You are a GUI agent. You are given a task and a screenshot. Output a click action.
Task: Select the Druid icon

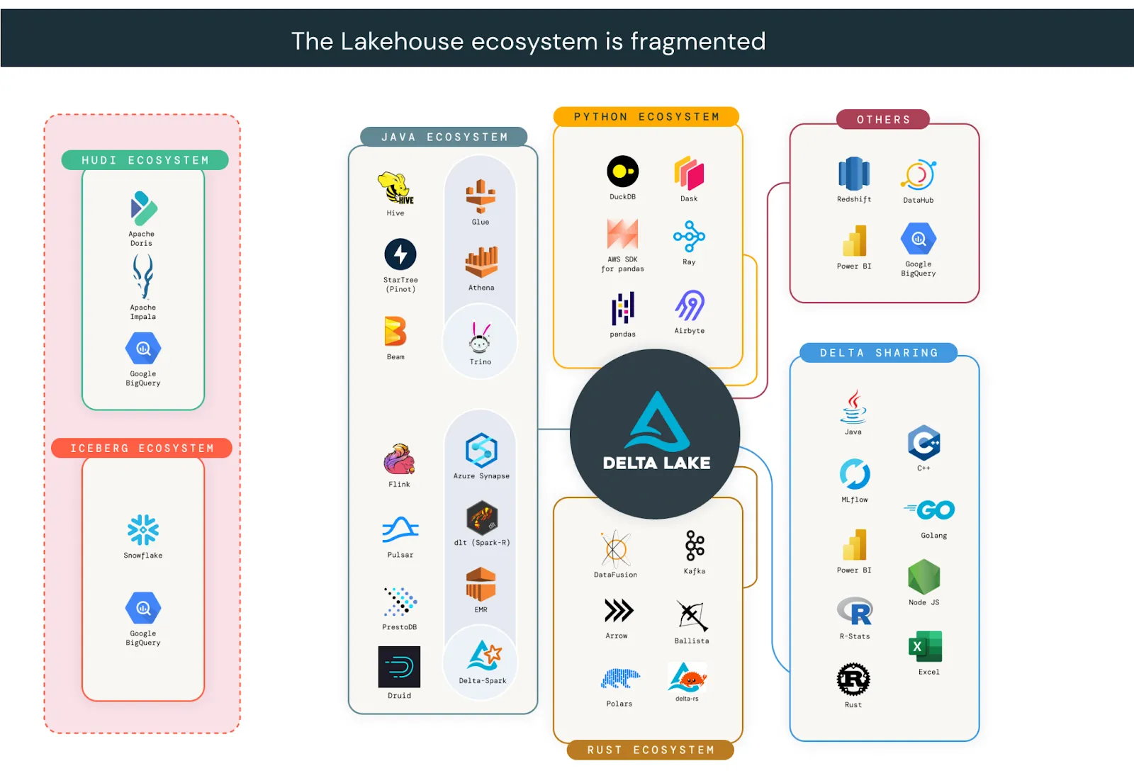coord(399,667)
